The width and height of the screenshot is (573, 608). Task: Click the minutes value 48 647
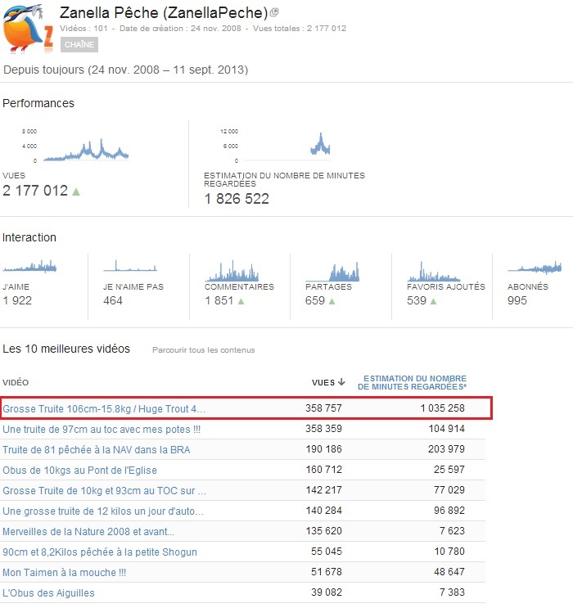[x=449, y=572]
